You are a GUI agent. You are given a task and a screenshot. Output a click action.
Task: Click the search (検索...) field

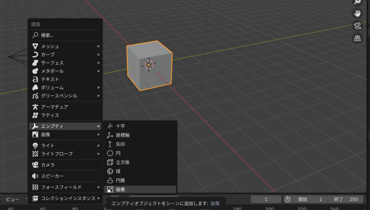point(65,36)
